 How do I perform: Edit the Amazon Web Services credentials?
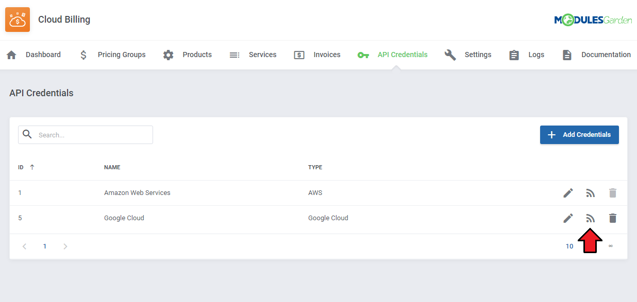[x=568, y=193]
